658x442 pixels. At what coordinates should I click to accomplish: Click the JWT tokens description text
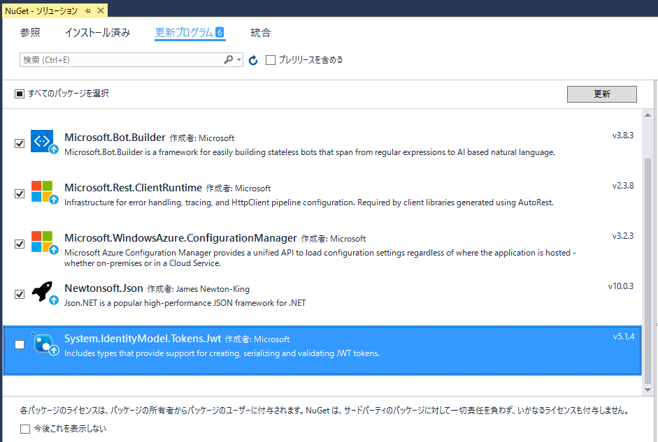pos(222,353)
